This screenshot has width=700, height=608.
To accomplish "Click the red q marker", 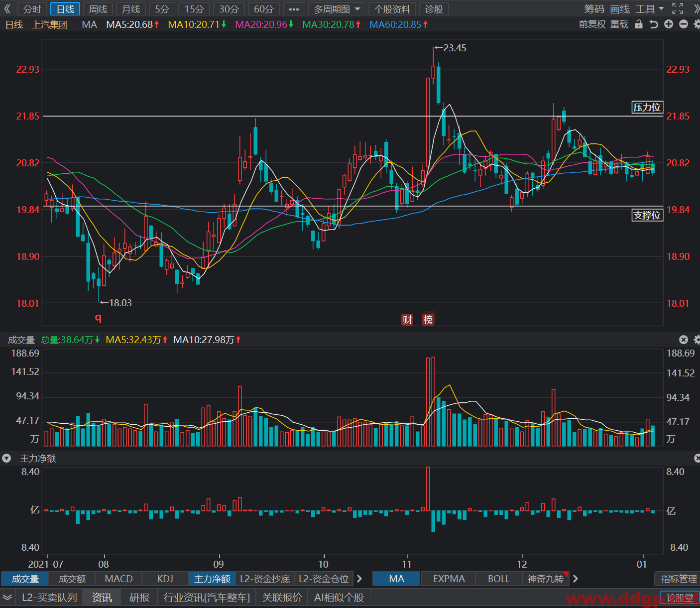I will tap(98, 317).
